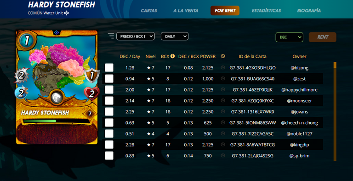353x181 pixels.
Task: Click the edition symbol next to Water Unit
Action: (x=66, y=13)
